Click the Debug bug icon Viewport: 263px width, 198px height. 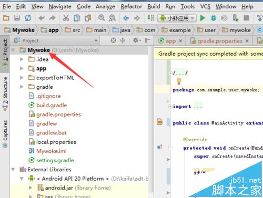[x=214, y=18]
